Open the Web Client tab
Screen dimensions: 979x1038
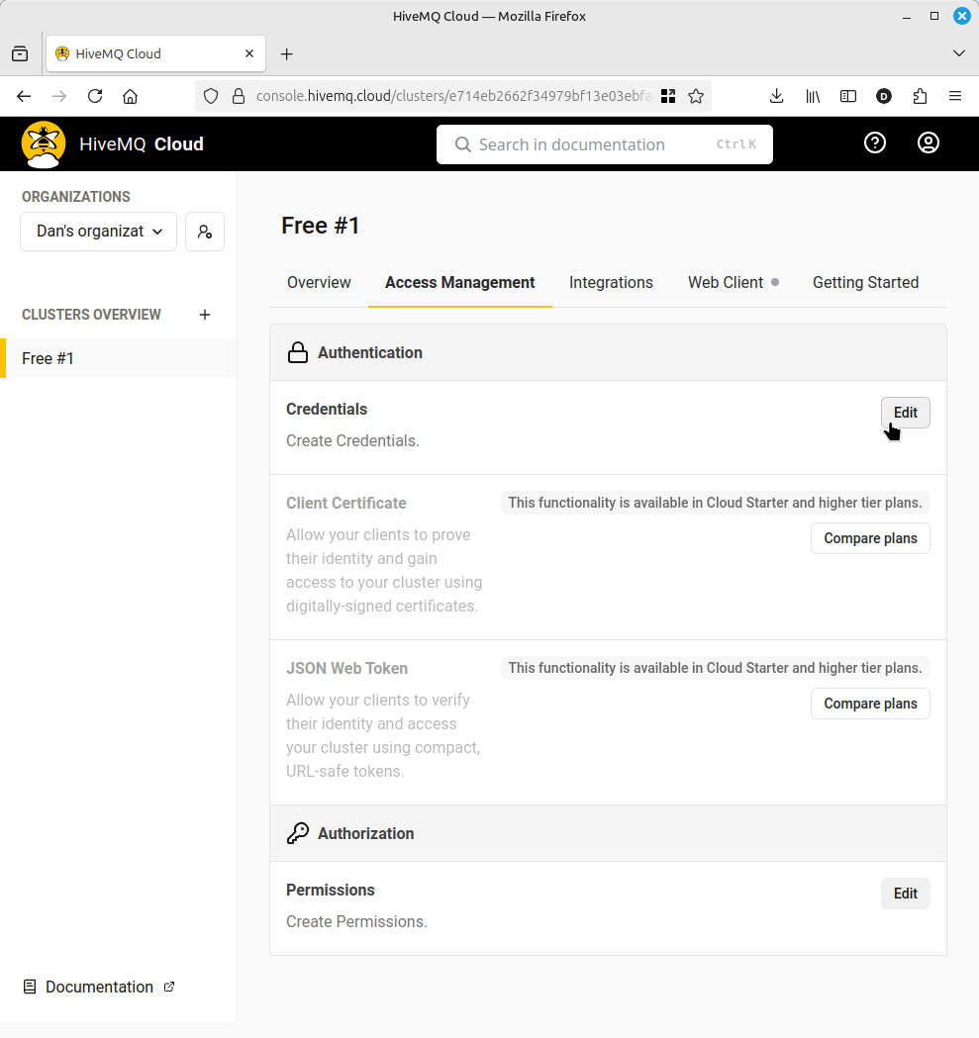tap(726, 283)
